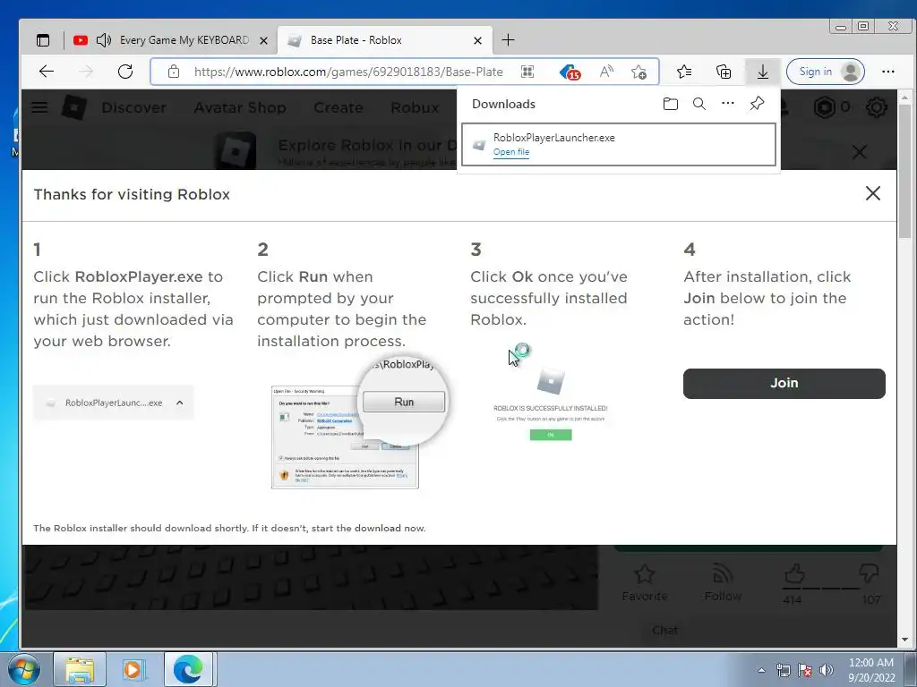Click the Run button illustration

[x=404, y=402]
